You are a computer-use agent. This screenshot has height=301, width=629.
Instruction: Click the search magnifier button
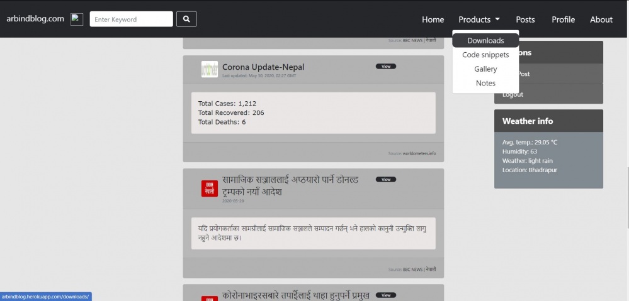tap(186, 19)
